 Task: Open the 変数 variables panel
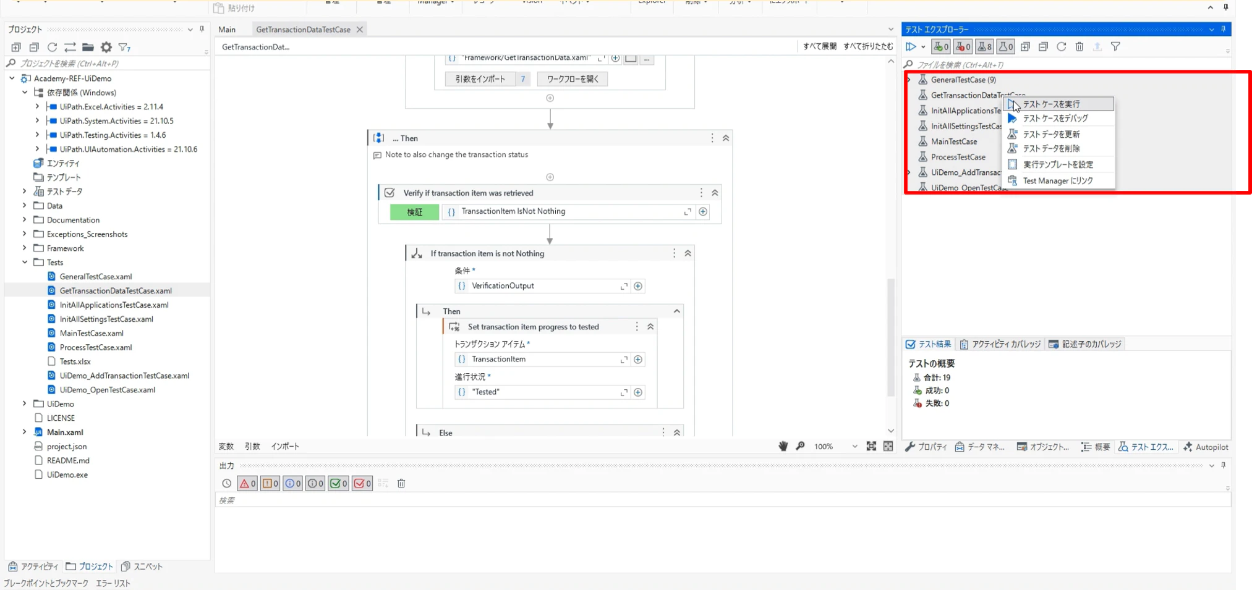[226, 446]
